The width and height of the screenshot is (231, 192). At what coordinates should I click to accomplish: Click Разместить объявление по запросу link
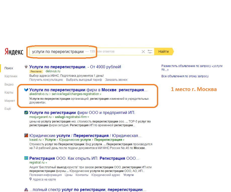192,67
